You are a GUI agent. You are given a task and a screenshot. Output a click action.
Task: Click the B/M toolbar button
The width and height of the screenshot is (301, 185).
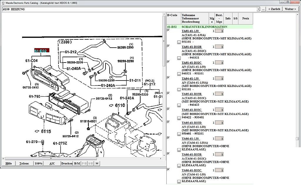77,163
